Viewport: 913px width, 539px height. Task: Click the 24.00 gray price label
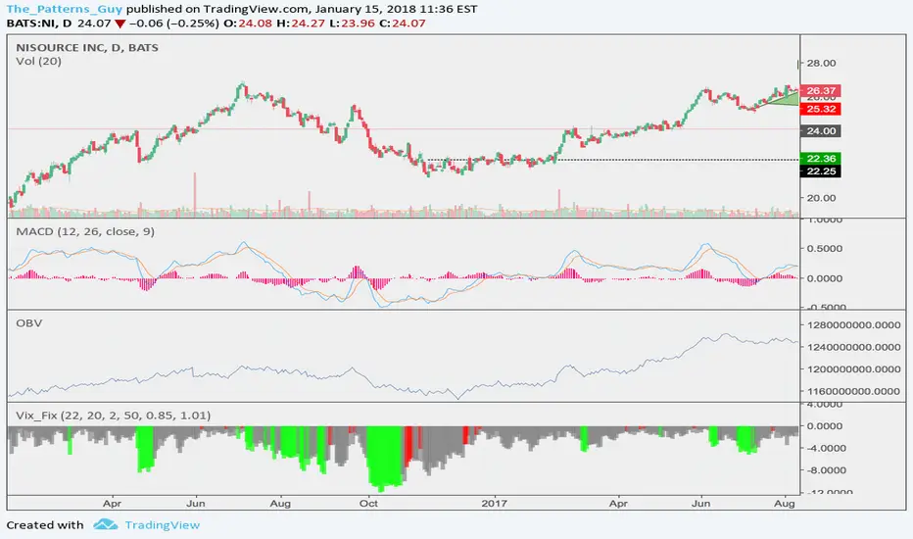pyautogui.click(x=821, y=131)
